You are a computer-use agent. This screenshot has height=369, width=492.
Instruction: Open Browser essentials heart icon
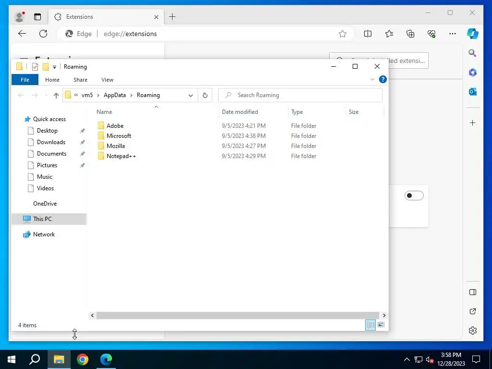pos(431,34)
